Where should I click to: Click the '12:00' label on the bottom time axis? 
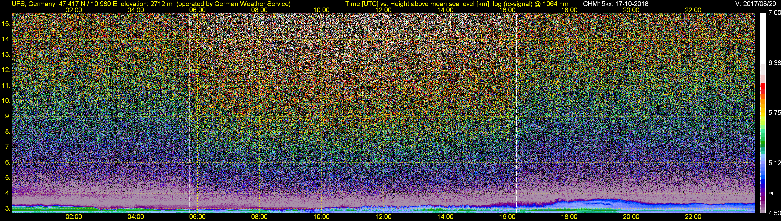pos(383,217)
